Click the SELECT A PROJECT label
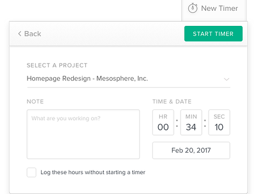 coord(57,65)
